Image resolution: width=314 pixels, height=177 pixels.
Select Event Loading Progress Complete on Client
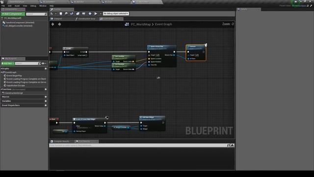coord(26,79)
